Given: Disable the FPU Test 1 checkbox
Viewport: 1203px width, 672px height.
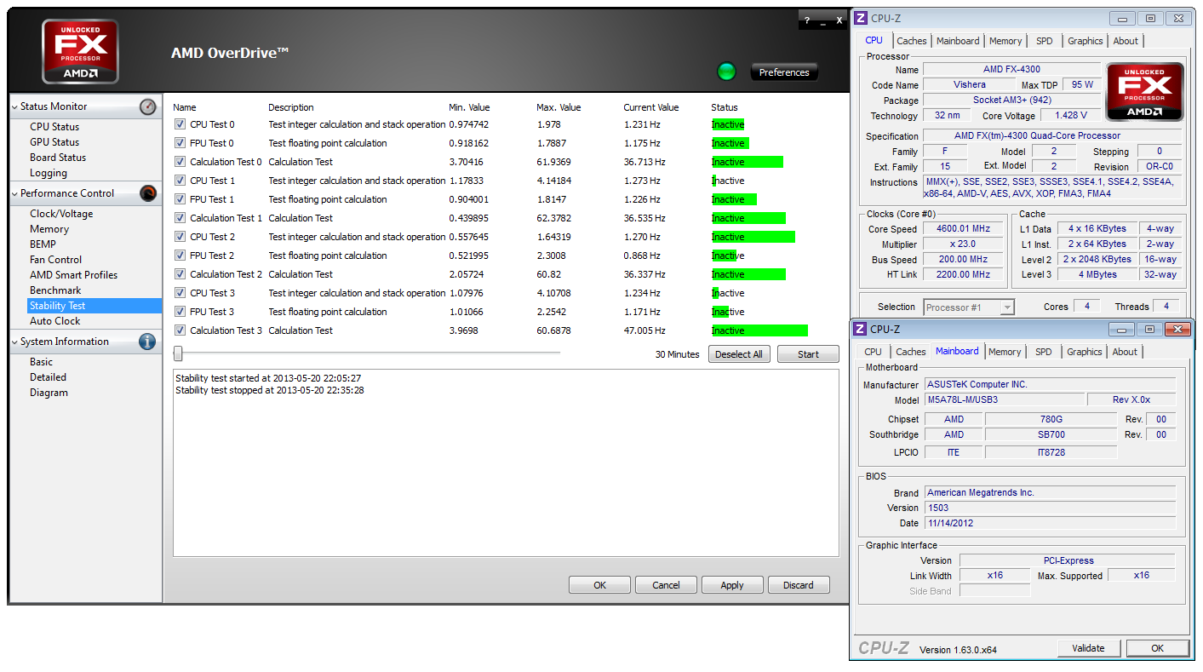Looking at the screenshot, I should [x=180, y=199].
